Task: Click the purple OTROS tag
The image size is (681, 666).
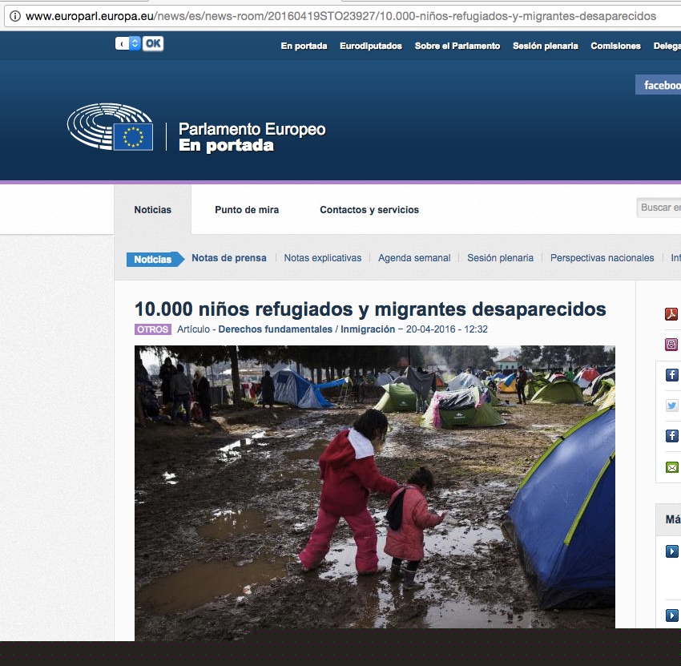Action: click(153, 329)
